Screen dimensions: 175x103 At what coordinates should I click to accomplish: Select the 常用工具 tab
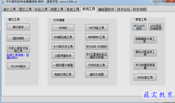point(89,9)
